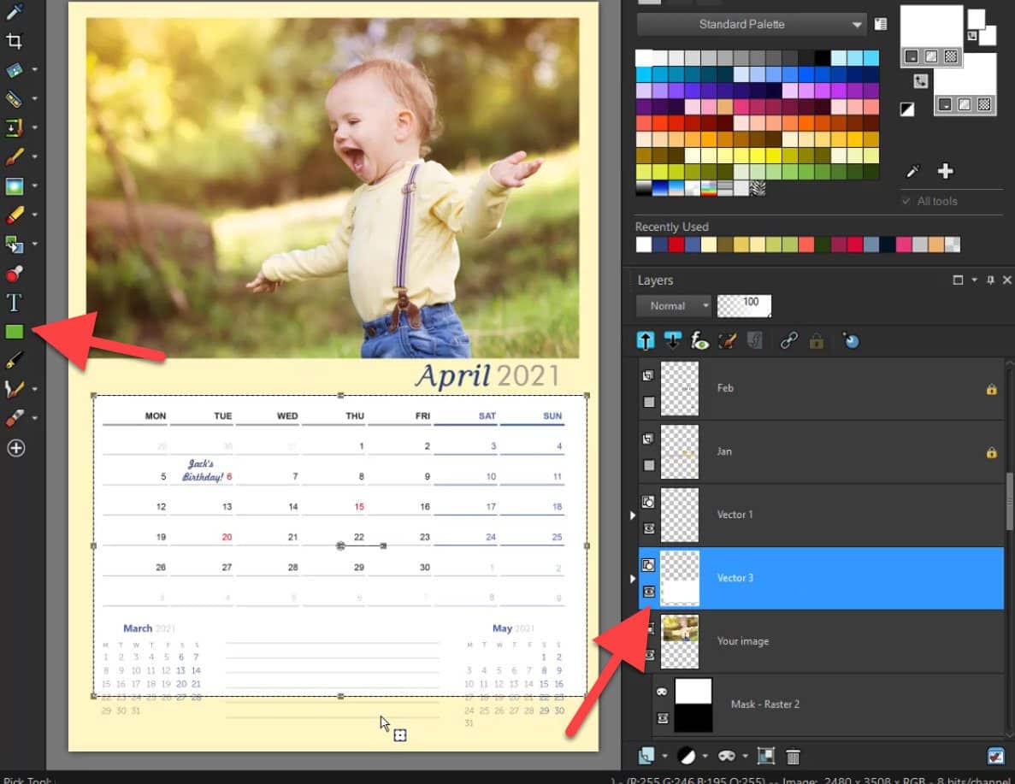Viewport: 1015px width, 784px height.
Task: Unlock the Feb layer padlock
Action: coord(993,387)
